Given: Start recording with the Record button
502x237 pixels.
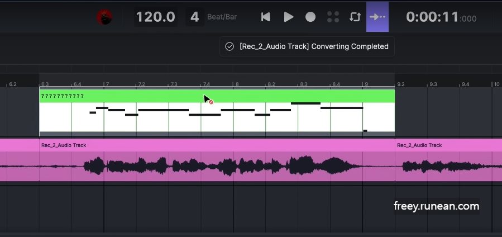Looking at the screenshot, I should pyautogui.click(x=310, y=17).
